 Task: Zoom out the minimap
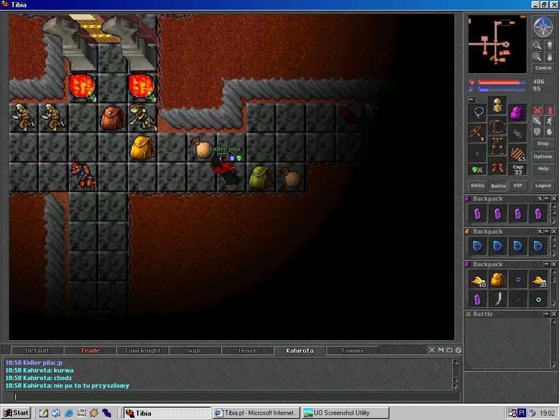537,45
